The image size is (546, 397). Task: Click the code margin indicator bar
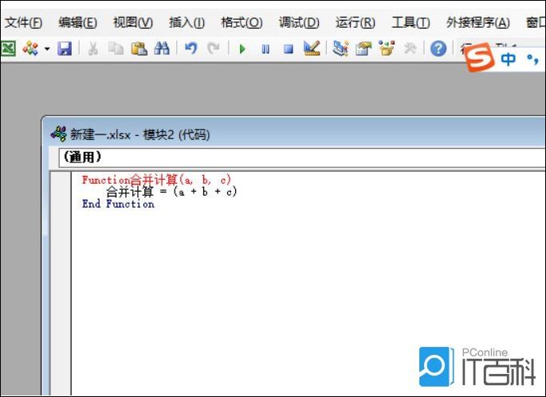(61, 283)
